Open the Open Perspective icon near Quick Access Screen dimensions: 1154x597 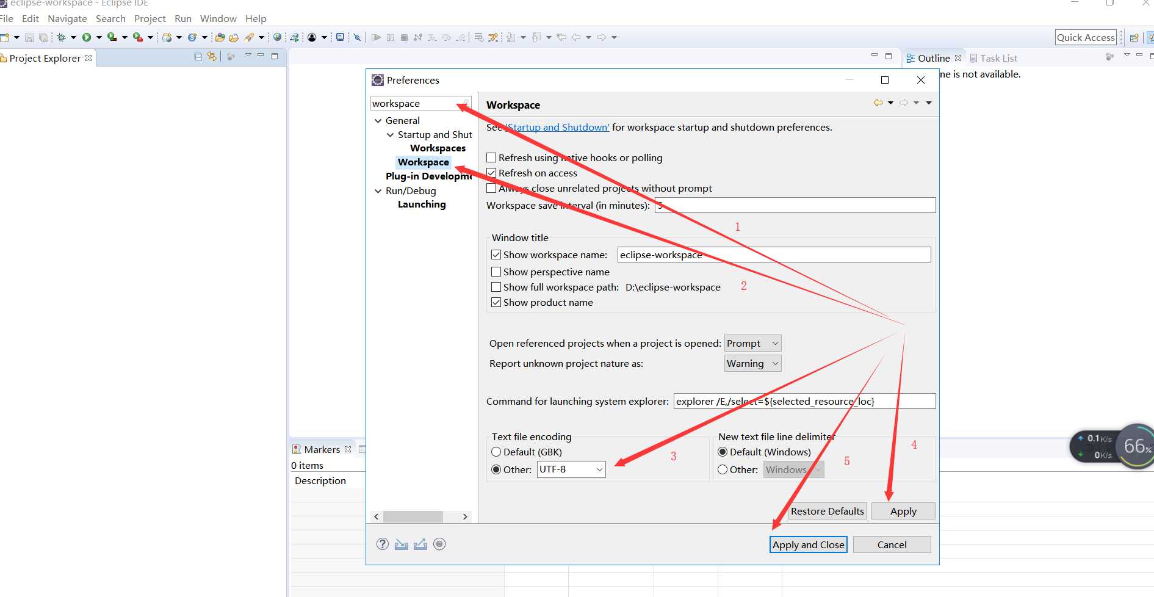point(1134,38)
